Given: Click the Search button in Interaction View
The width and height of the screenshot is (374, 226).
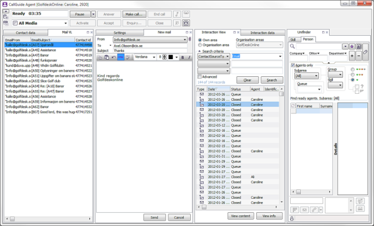Looking at the screenshot, I should pos(272,80).
